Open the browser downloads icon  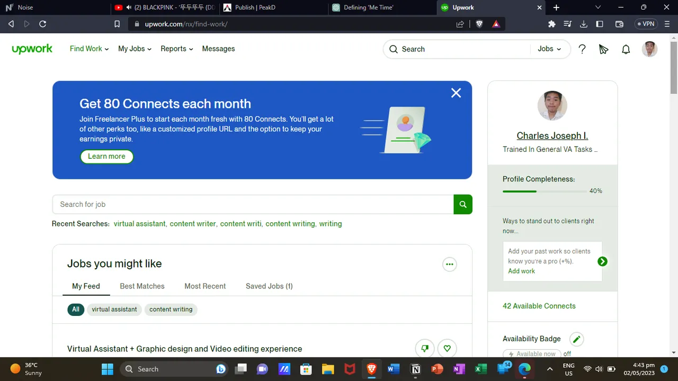[x=584, y=24]
